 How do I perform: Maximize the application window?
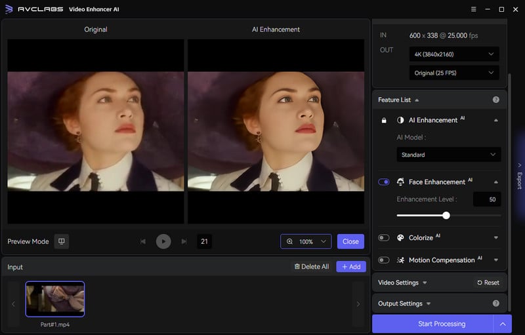[501, 9]
